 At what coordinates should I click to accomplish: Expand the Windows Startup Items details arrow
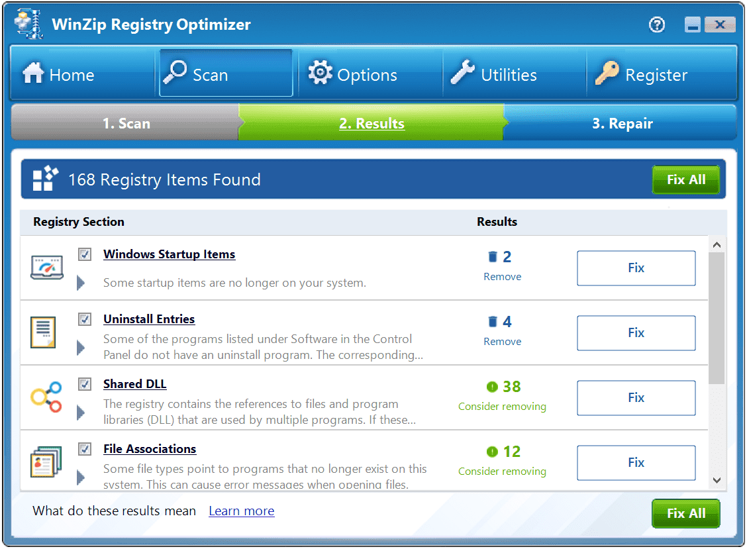[x=81, y=283]
